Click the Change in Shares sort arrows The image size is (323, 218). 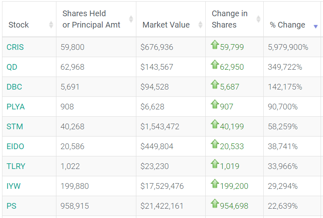pyautogui.click(x=258, y=19)
